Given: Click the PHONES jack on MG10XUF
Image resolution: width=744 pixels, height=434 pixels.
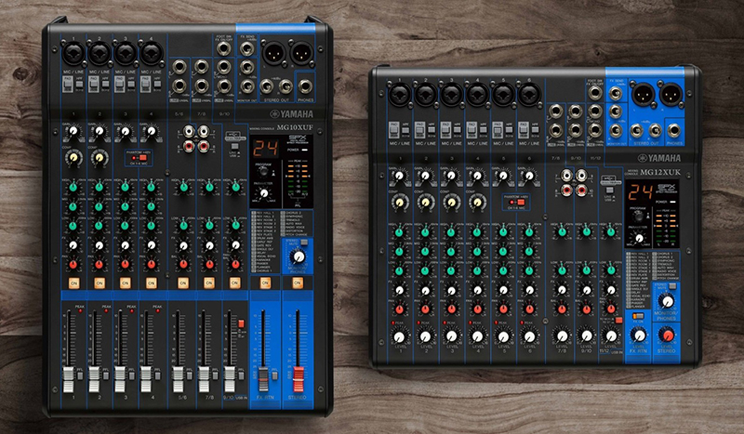Looking at the screenshot, I should [305, 86].
